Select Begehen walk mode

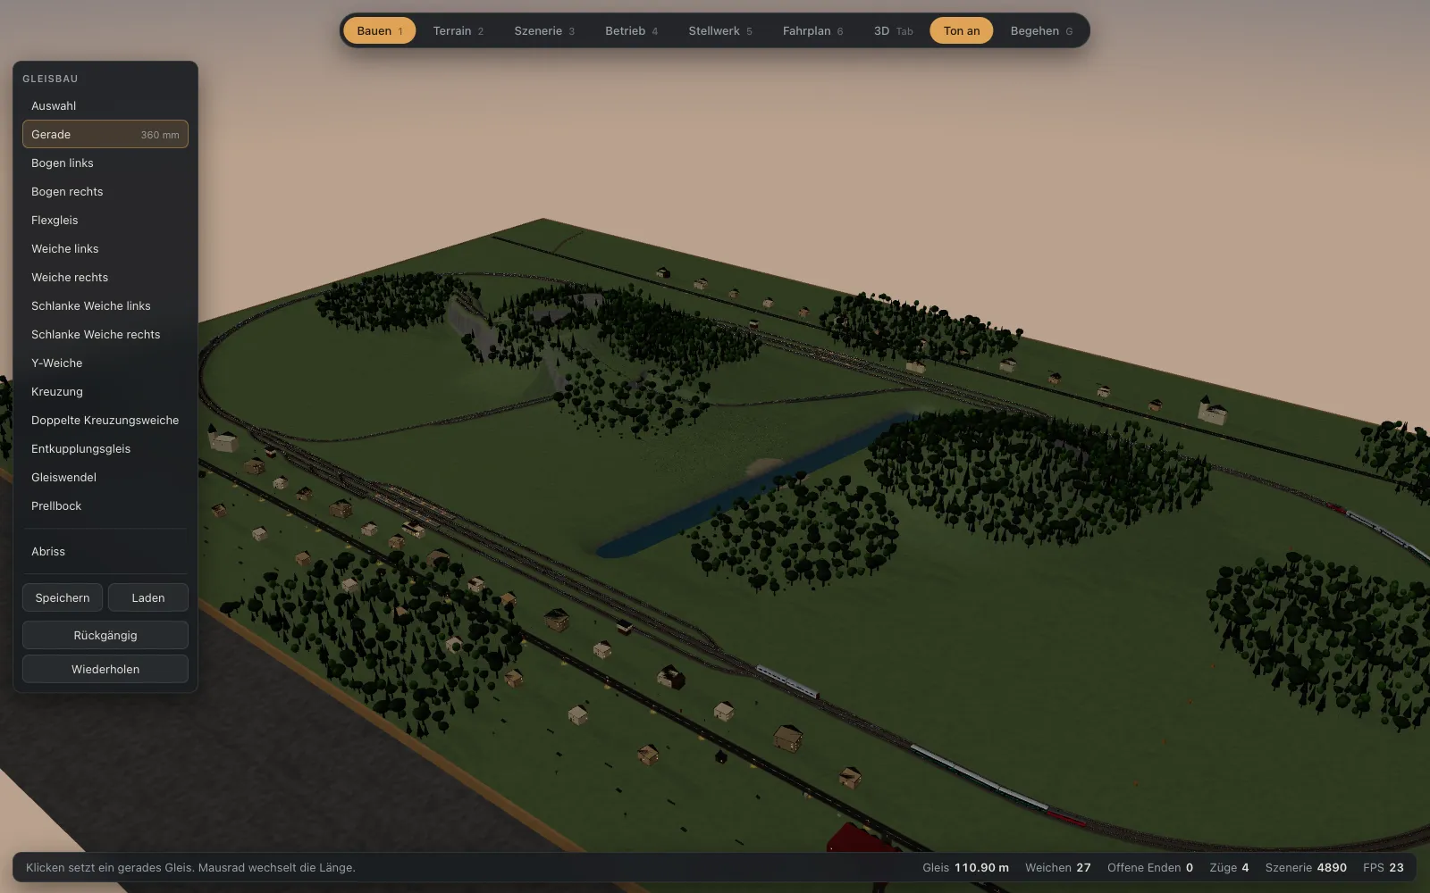[x=1041, y=30]
